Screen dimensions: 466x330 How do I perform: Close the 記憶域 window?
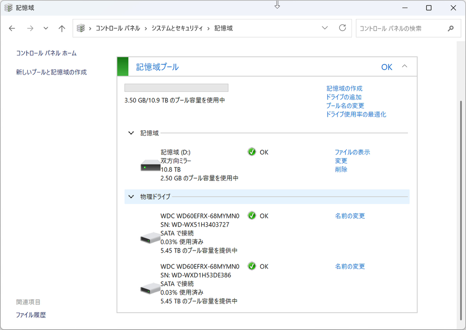coord(453,8)
